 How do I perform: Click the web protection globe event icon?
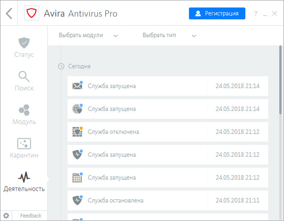coord(77,109)
